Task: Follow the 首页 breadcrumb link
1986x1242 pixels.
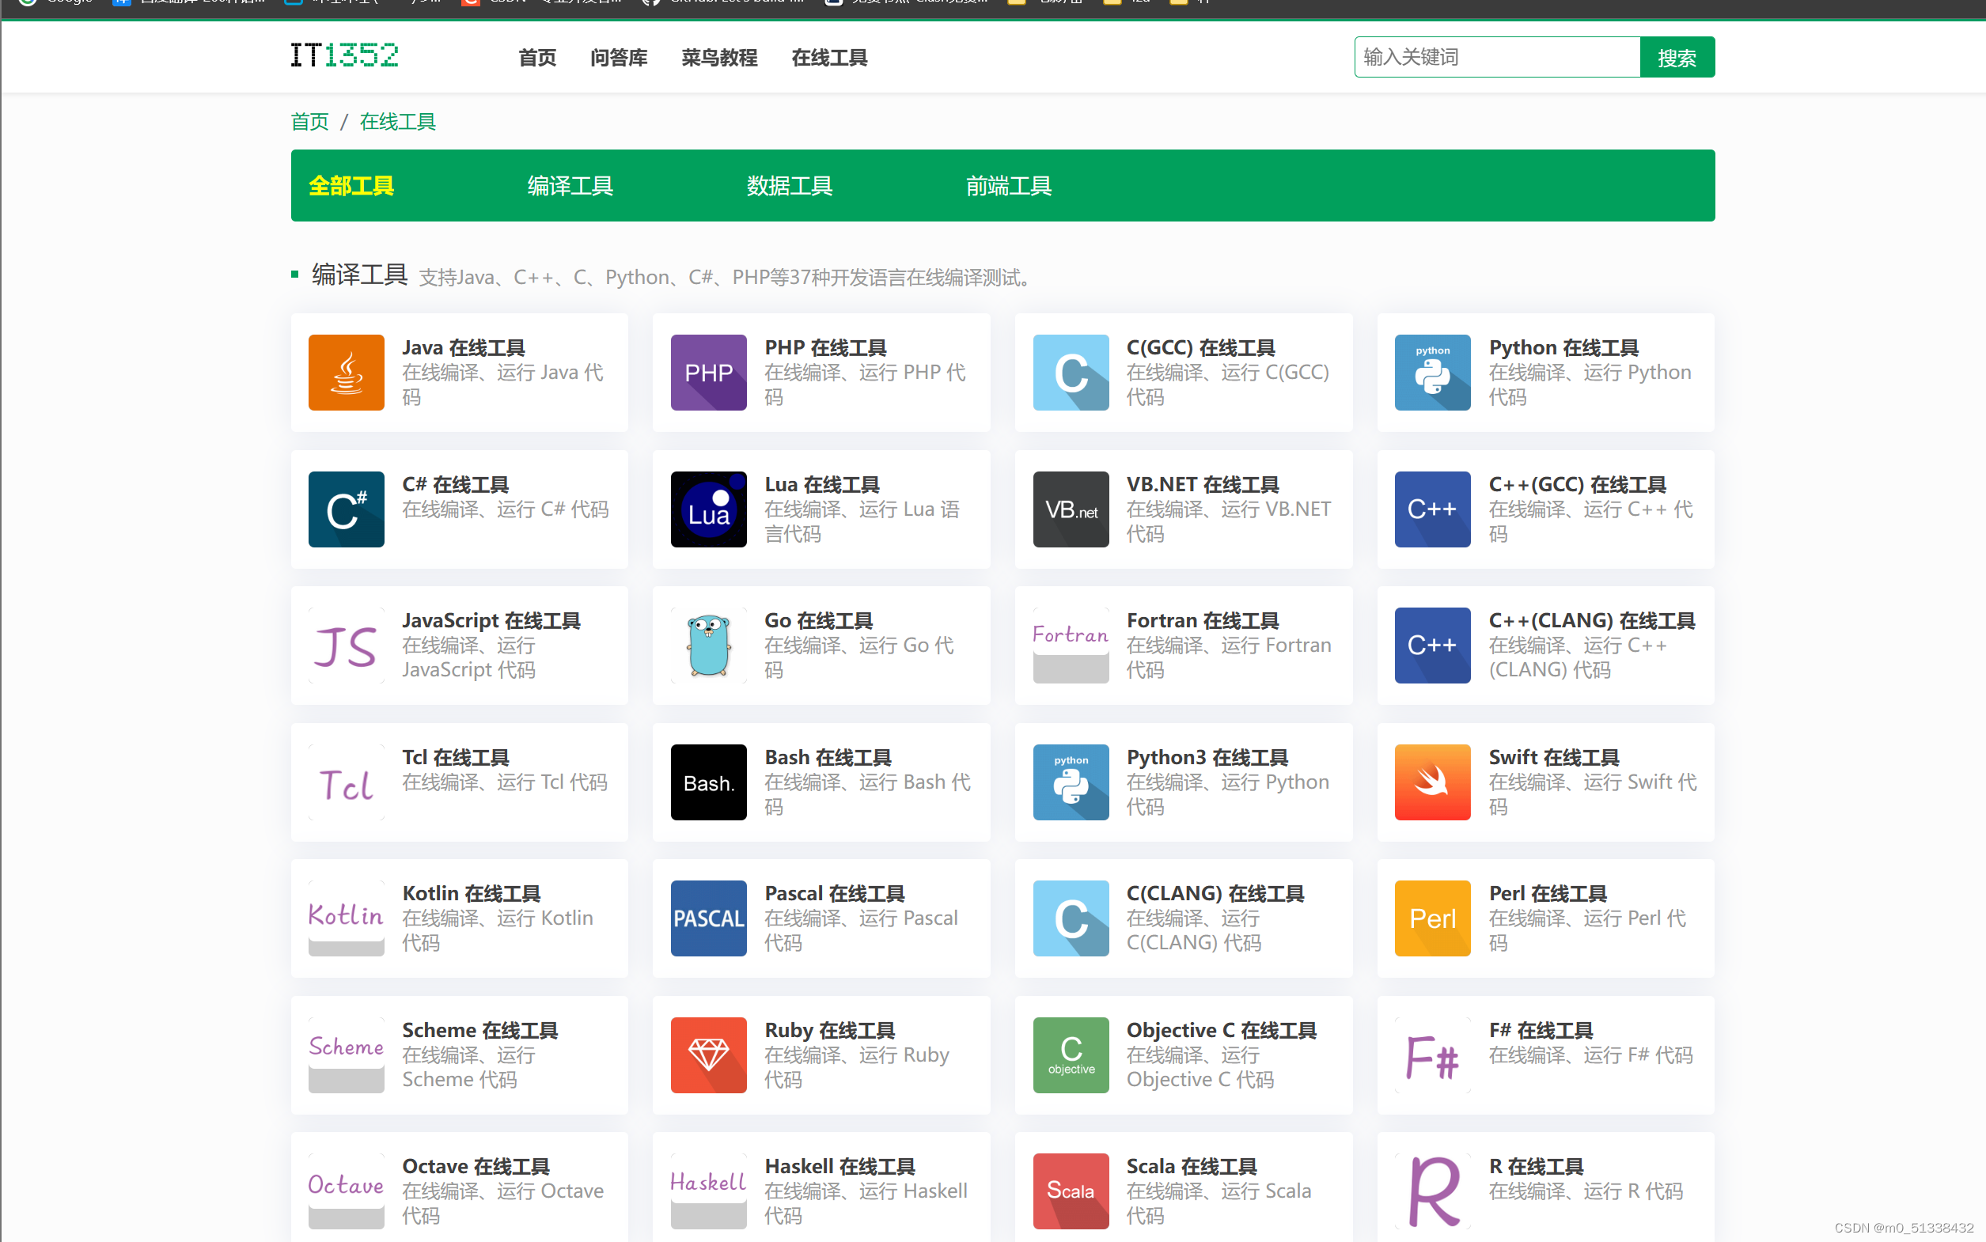Action: (x=309, y=122)
